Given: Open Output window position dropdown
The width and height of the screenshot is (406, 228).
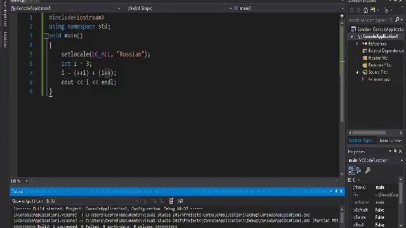Looking at the screenshot, I should (331, 191).
